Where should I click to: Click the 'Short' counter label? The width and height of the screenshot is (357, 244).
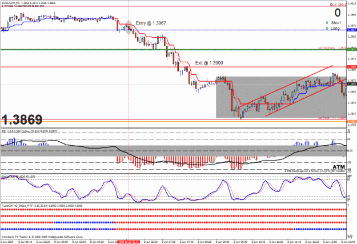click(x=336, y=22)
